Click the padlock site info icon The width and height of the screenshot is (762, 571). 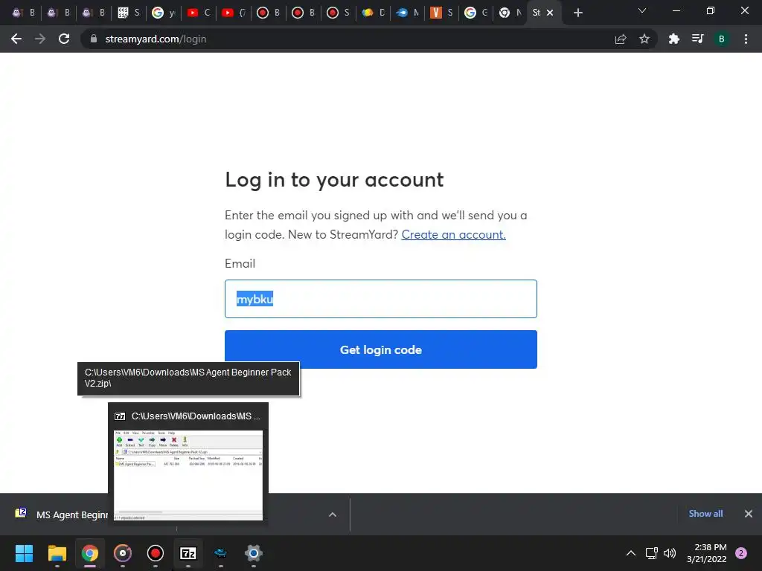click(x=94, y=39)
